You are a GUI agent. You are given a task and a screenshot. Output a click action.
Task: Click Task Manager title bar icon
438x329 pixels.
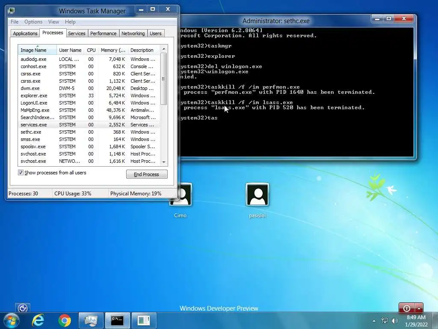click(12, 11)
